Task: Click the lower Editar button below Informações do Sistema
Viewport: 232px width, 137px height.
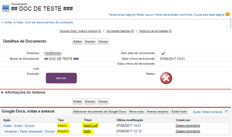Action: (x=78, y=102)
